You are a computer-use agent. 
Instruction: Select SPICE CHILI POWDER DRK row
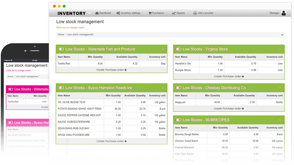[111, 135]
